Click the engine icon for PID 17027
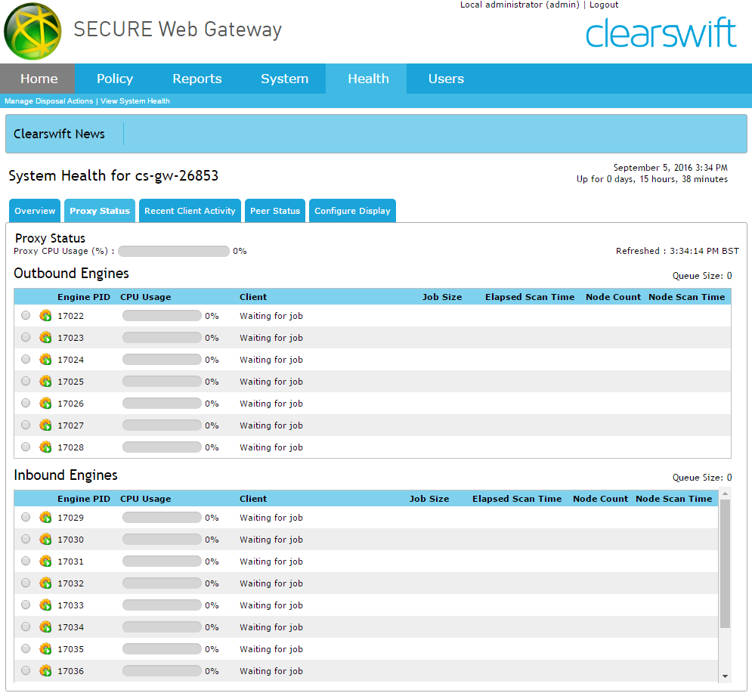 tap(45, 425)
